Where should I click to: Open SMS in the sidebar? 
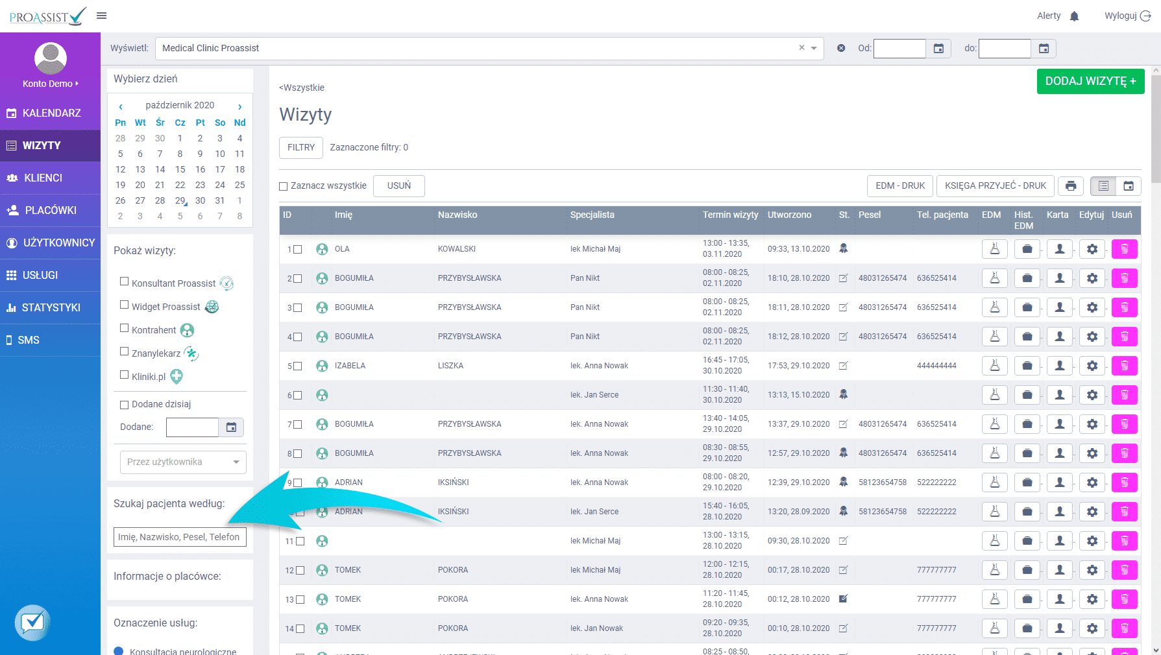[51, 340]
